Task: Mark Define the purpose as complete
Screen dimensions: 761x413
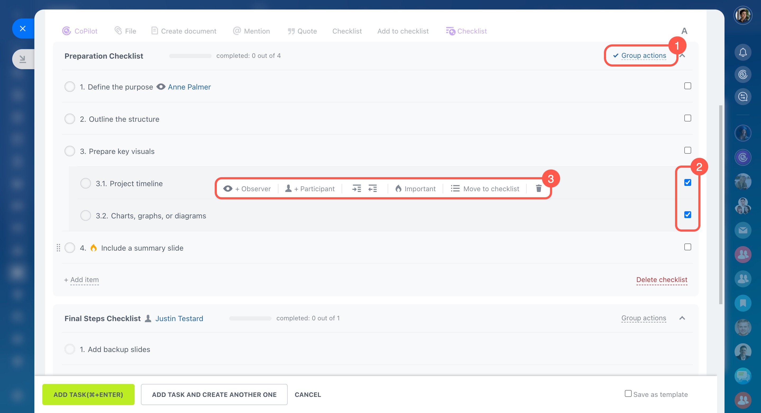Action: [x=70, y=87]
